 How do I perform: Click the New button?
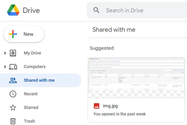tap(24, 34)
